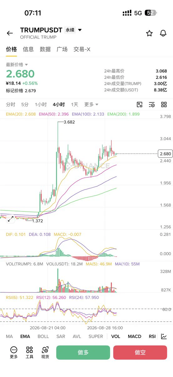Open chart indicator settings icon
Image resolution: width=173 pixels, height=377 pixels.
(152, 105)
